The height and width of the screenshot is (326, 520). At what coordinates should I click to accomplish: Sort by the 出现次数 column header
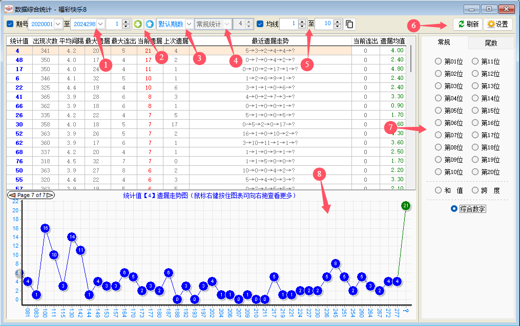(x=45, y=41)
